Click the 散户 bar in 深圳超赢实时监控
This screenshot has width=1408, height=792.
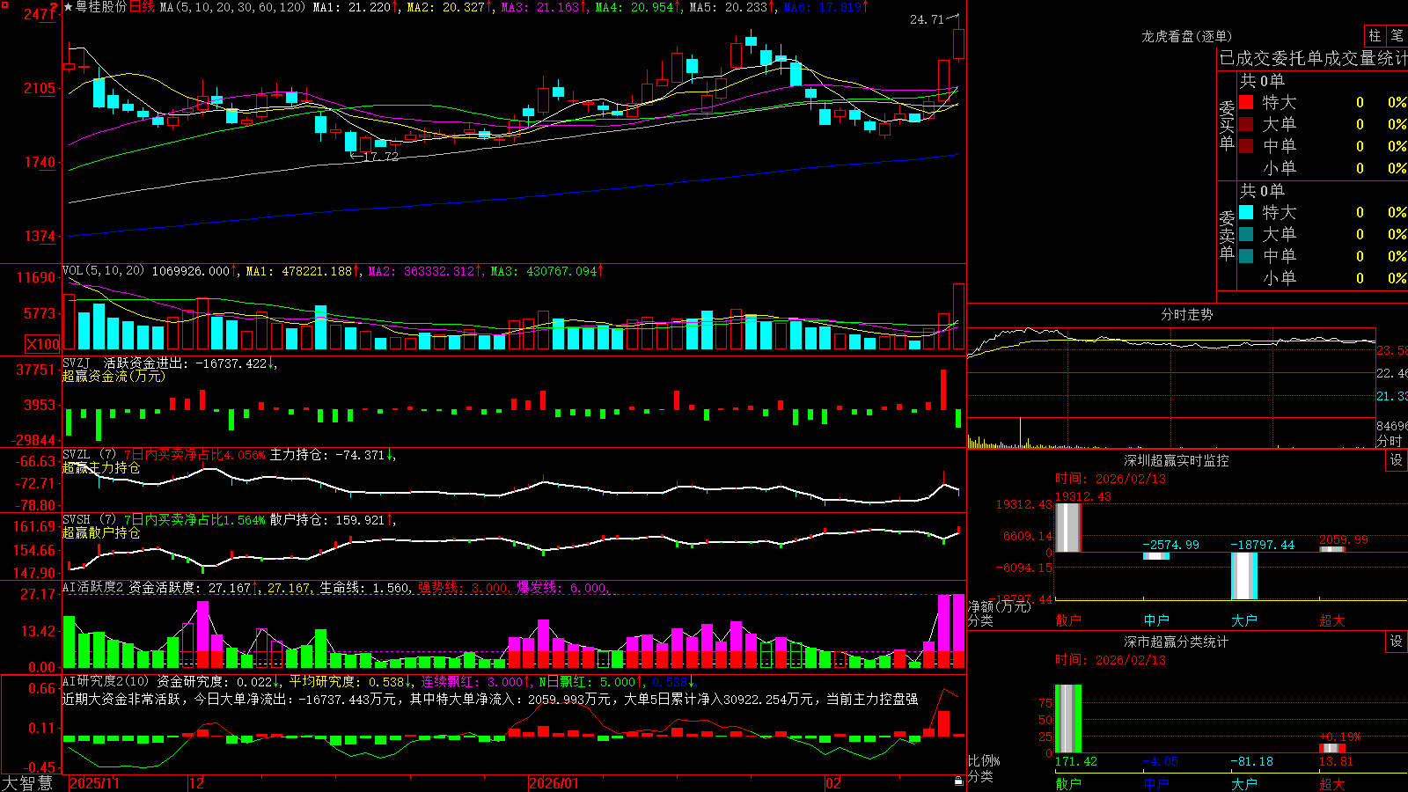point(1067,528)
